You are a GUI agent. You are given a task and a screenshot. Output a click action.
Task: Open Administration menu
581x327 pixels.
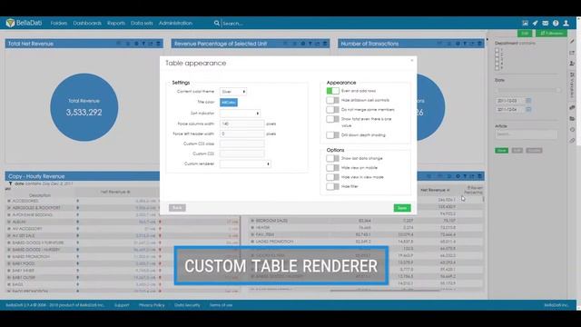click(175, 23)
